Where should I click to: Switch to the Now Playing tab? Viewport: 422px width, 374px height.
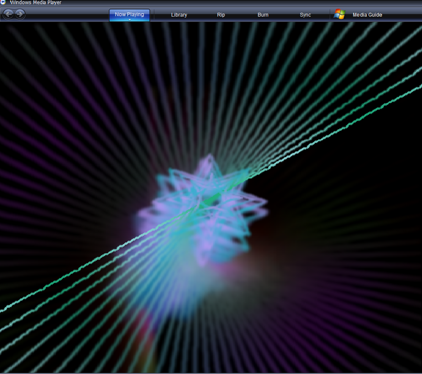[129, 14]
